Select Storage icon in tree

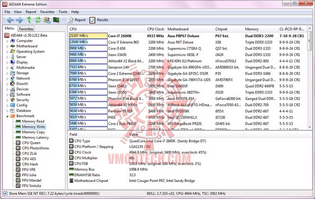tap(13, 73)
